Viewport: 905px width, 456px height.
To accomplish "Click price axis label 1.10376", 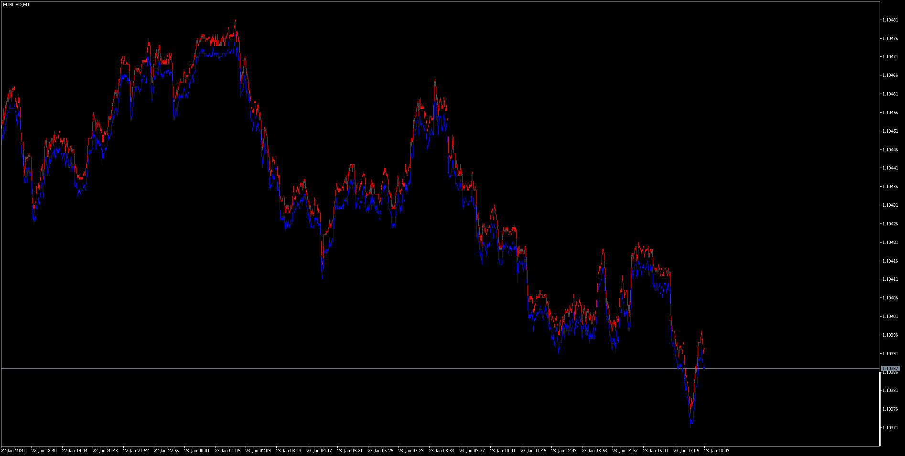I will pyautogui.click(x=890, y=409).
